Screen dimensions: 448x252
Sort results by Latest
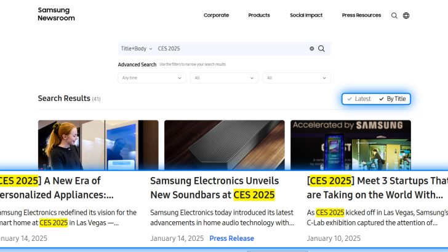[x=359, y=99]
